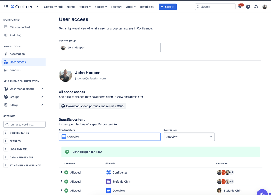Expand the LOOK AND FEEL section
The height and width of the screenshot is (195, 271).
(6, 149)
